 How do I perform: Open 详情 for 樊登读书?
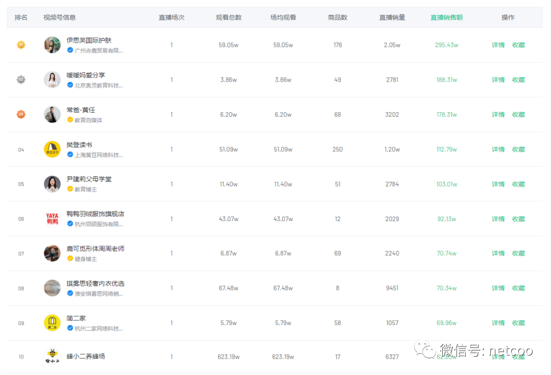pyautogui.click(x=498, y=149)
